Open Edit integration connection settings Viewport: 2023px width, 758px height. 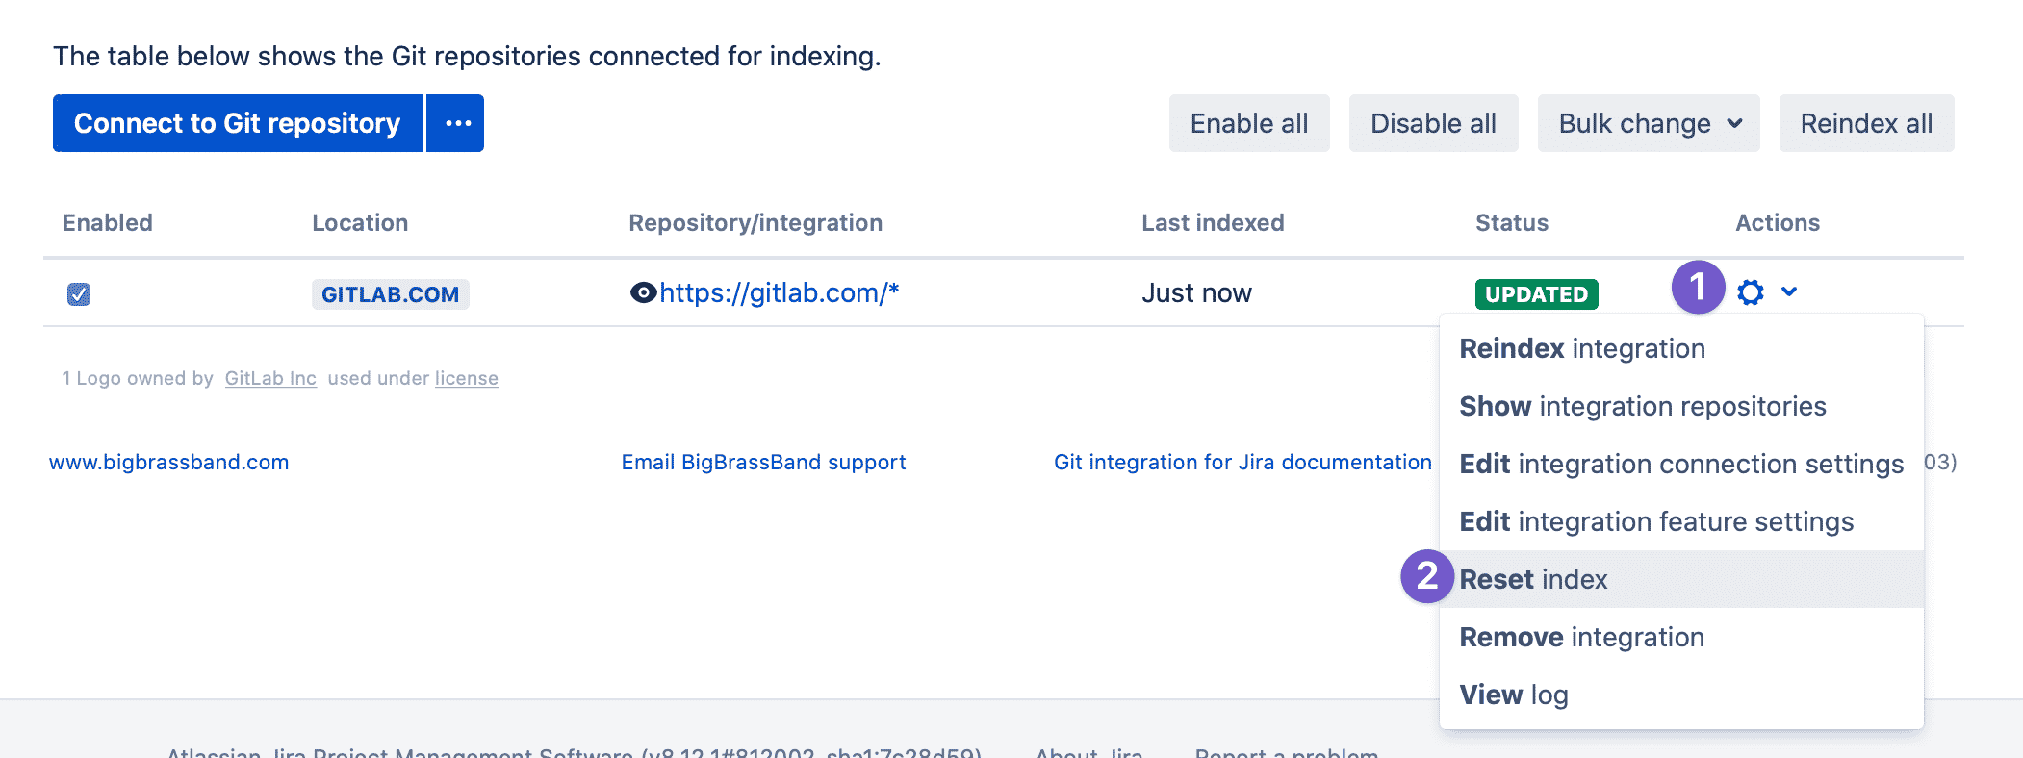(x=1680, y=464)
